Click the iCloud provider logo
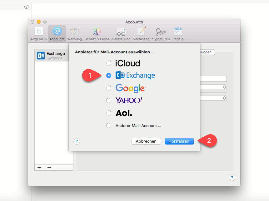 coord(128,63)
